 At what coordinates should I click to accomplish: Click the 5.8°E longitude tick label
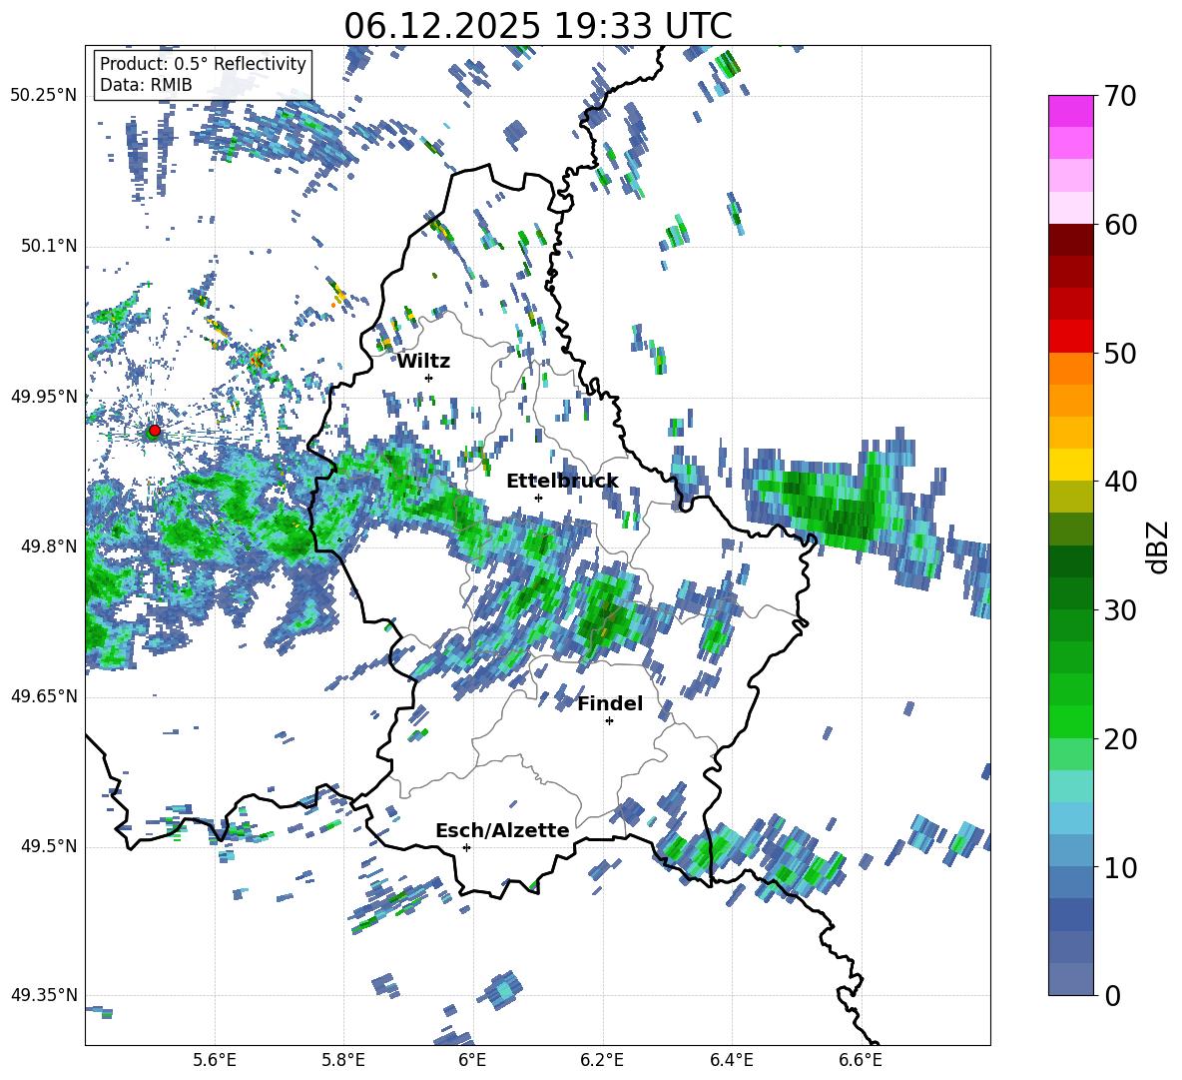343,1060
